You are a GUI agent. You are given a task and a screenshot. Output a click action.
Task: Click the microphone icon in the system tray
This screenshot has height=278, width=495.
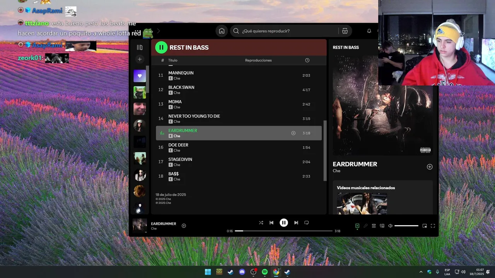click(x=437, y=272)
